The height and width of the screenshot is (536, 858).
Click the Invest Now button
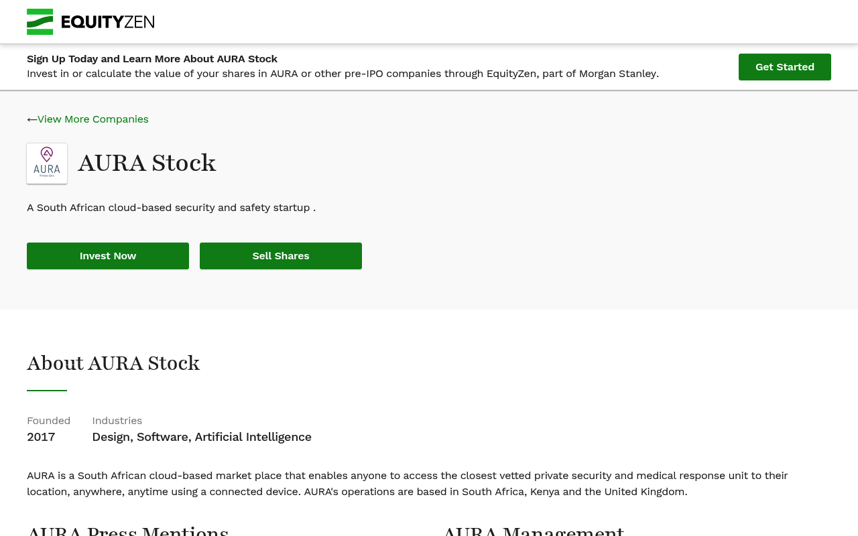108,256
